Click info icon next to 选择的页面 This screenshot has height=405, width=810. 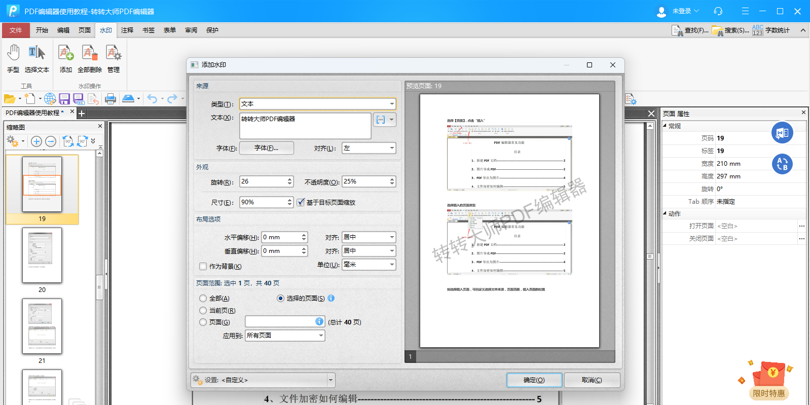331,298
